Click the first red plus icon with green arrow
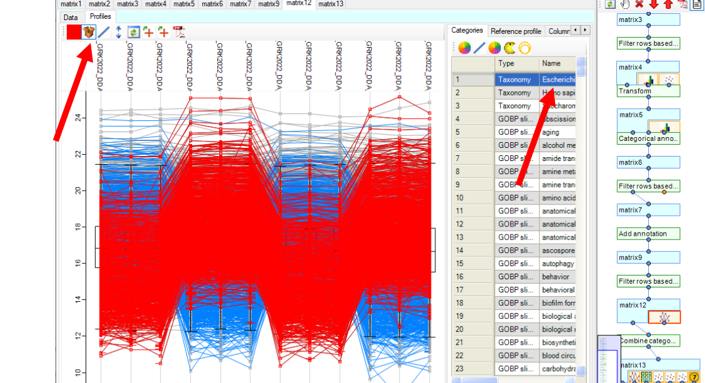Screen dimensions: 705x383 click(x=148, y=32)
